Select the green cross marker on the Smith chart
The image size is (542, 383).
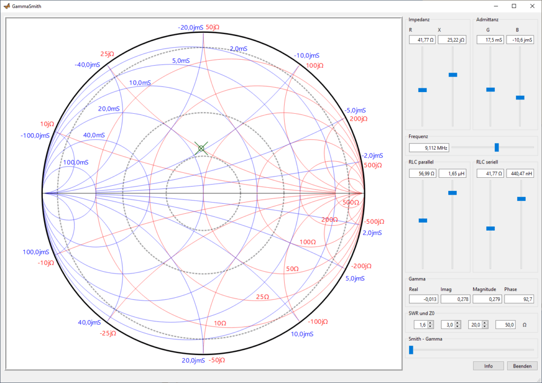(201, 149)
